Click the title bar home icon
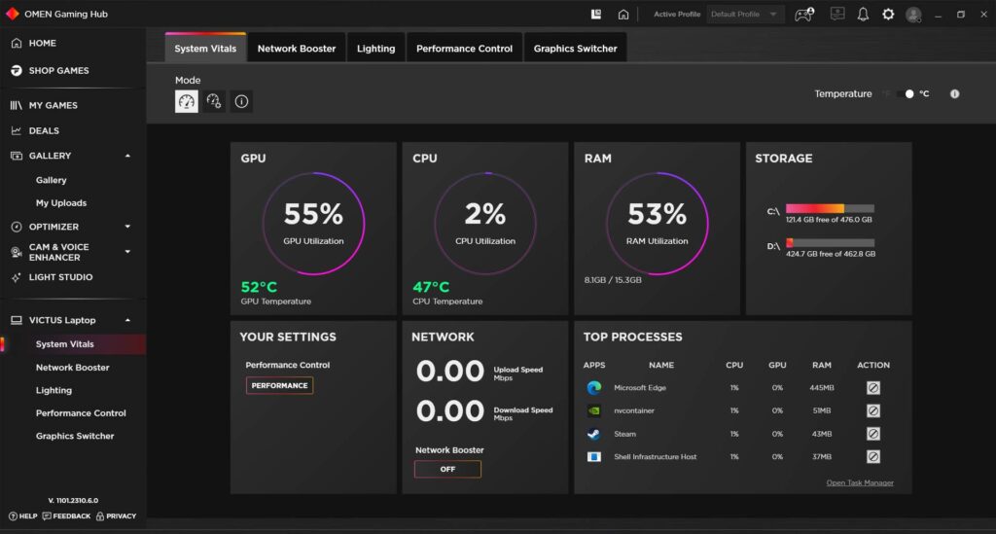This screenshot has height=534, width=996. pos(623,14)
